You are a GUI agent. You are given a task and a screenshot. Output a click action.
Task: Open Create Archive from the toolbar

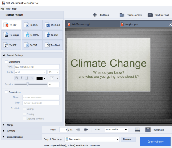131,15
